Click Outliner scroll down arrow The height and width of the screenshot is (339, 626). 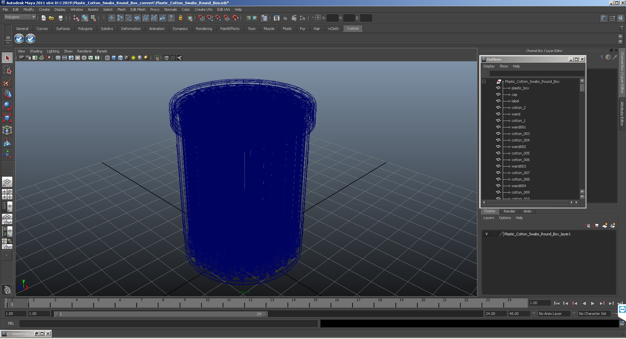pos(582,197)
